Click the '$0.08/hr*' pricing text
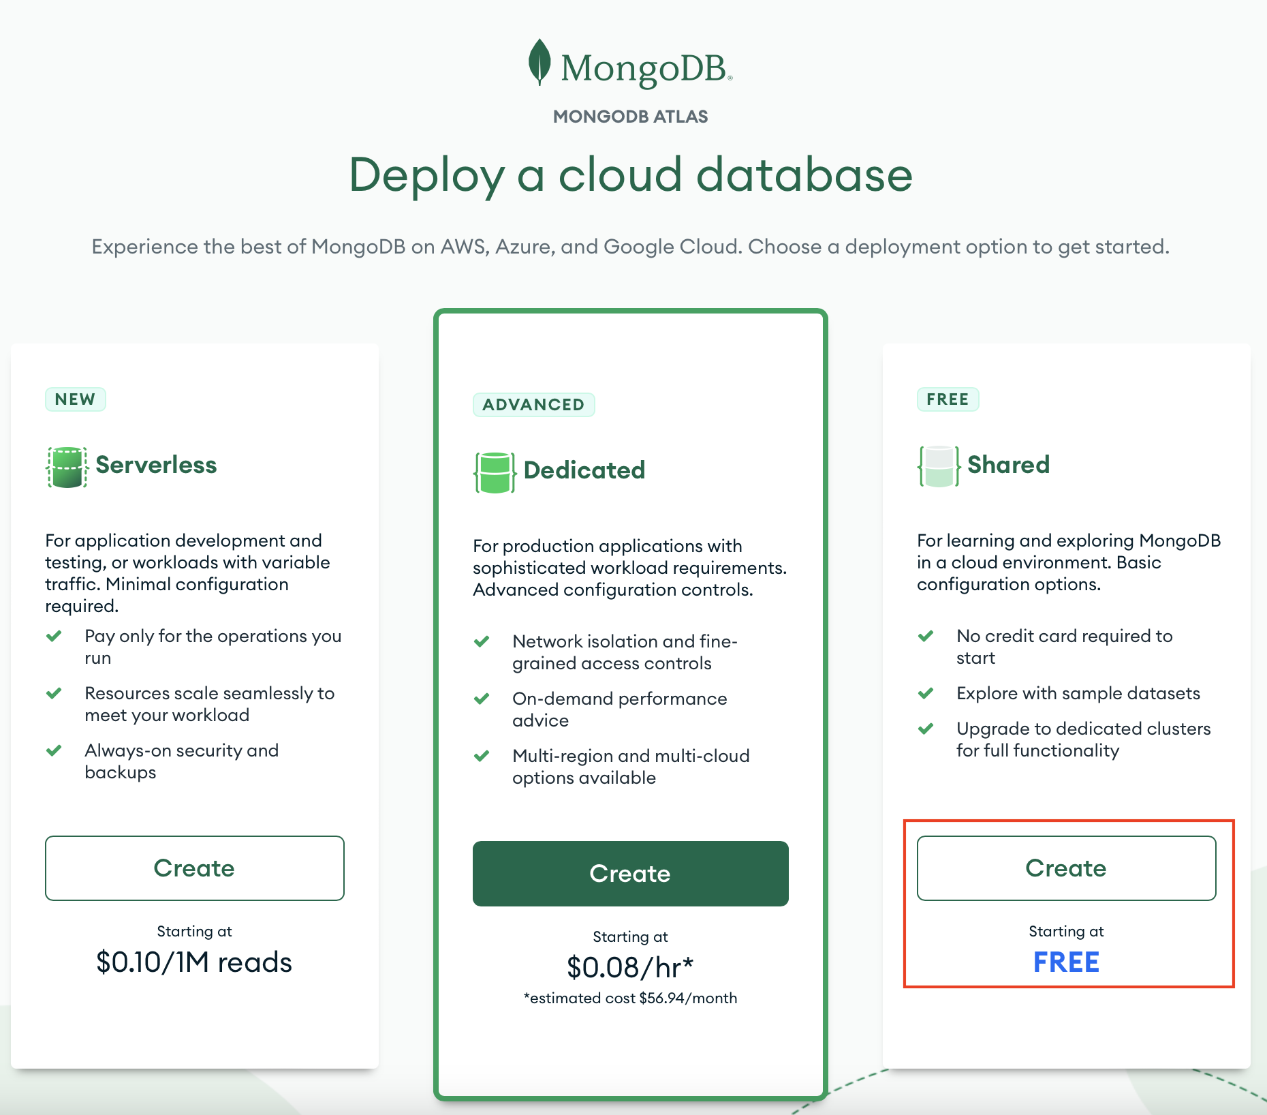1267x1115 pixels. click(x=630, y=965)
